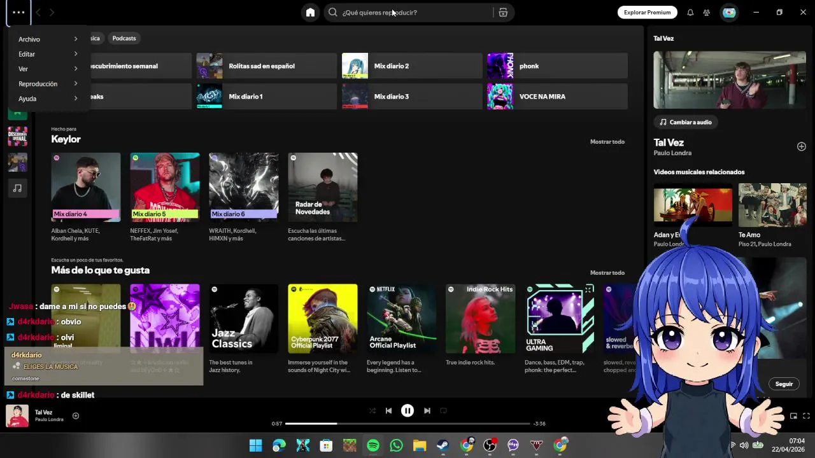The height and width of the screenshot is (458, 815).
Task: Expand the Reproducción submenu
Action: [x=48, y=84]
